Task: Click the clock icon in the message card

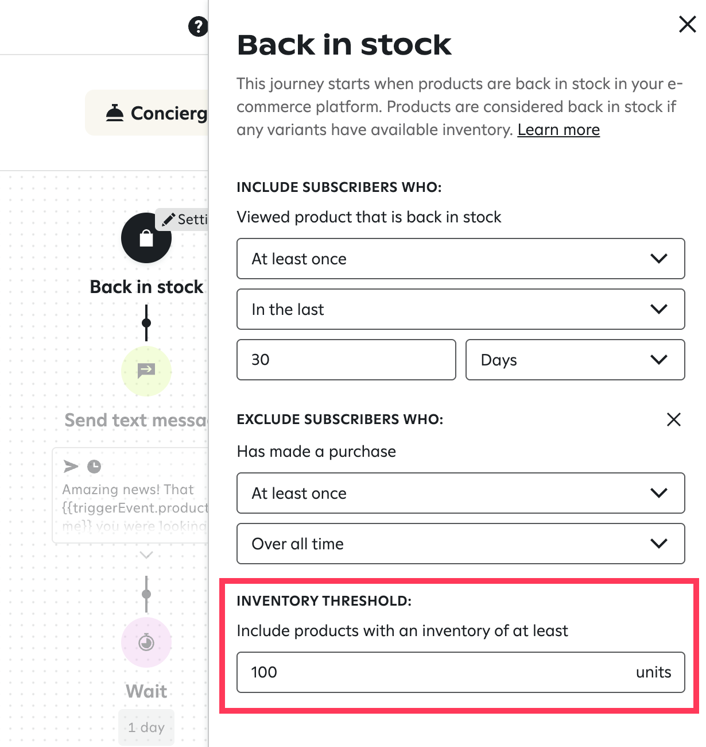Action: [x=94, y=466]
